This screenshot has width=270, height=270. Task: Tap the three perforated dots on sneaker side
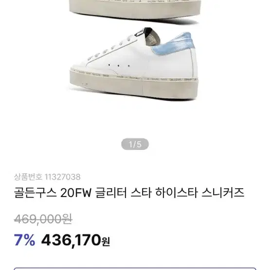click(x=119, y=66)
